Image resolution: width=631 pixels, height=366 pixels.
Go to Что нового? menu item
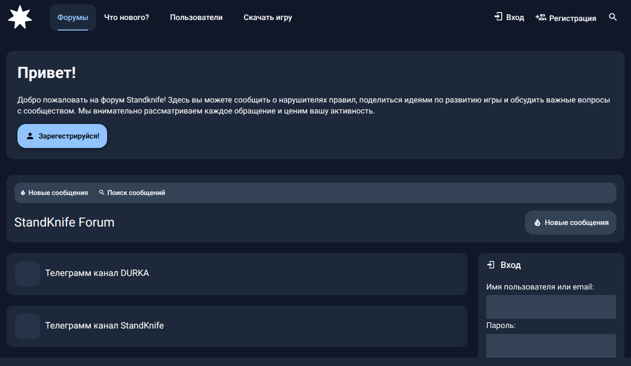pos(127,17)
